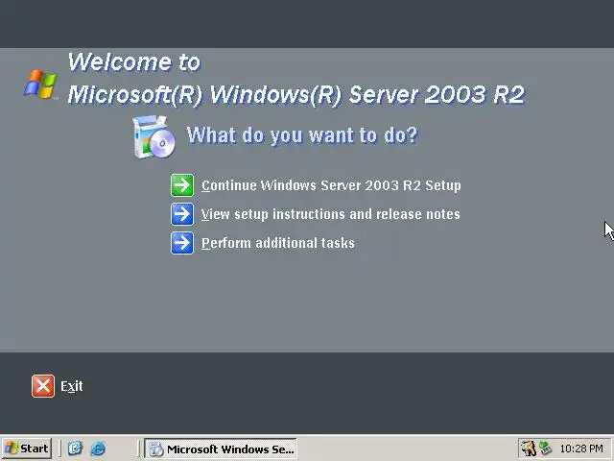This screenshot has height=461, width=614.
Task: Click the 10:28 PM clock
Action: pyautogui.click(x=581, y=449)
